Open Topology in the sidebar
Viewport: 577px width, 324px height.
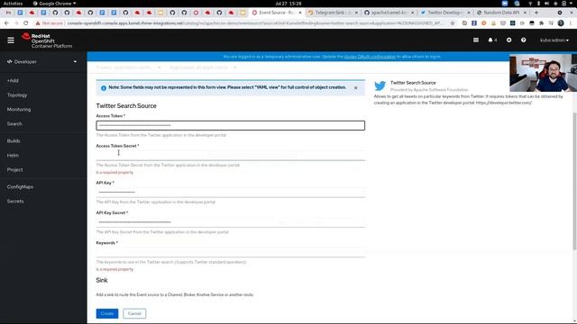click(x=17, y=95)
